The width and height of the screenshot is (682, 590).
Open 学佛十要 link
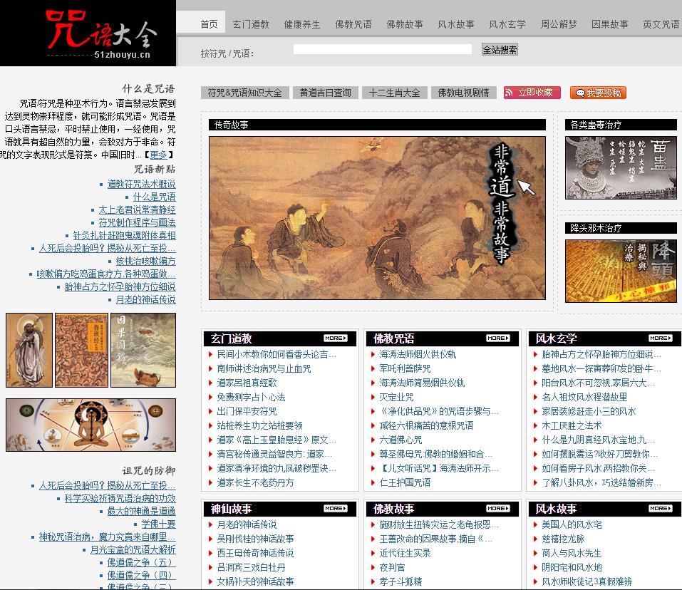pos(158,524)
